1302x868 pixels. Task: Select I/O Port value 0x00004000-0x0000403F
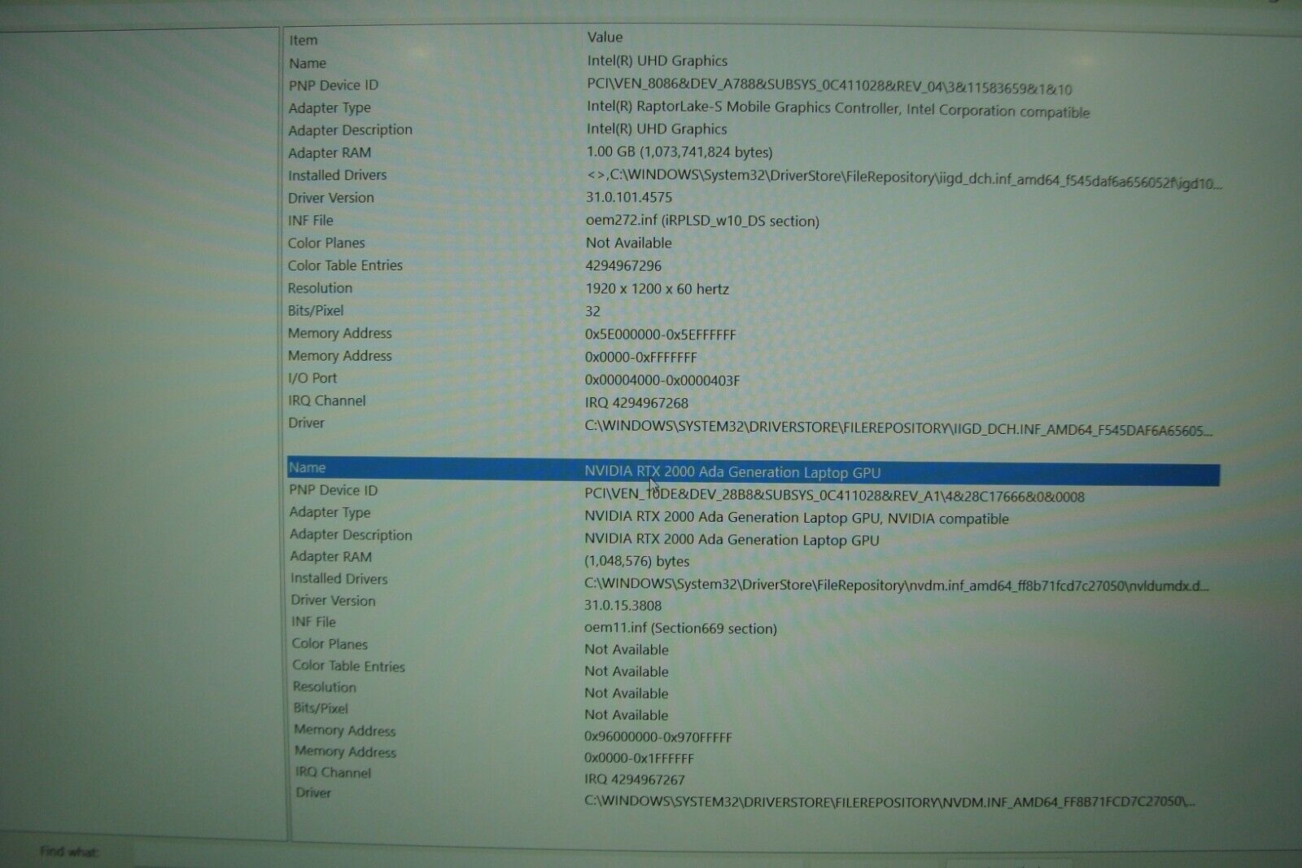662,380
